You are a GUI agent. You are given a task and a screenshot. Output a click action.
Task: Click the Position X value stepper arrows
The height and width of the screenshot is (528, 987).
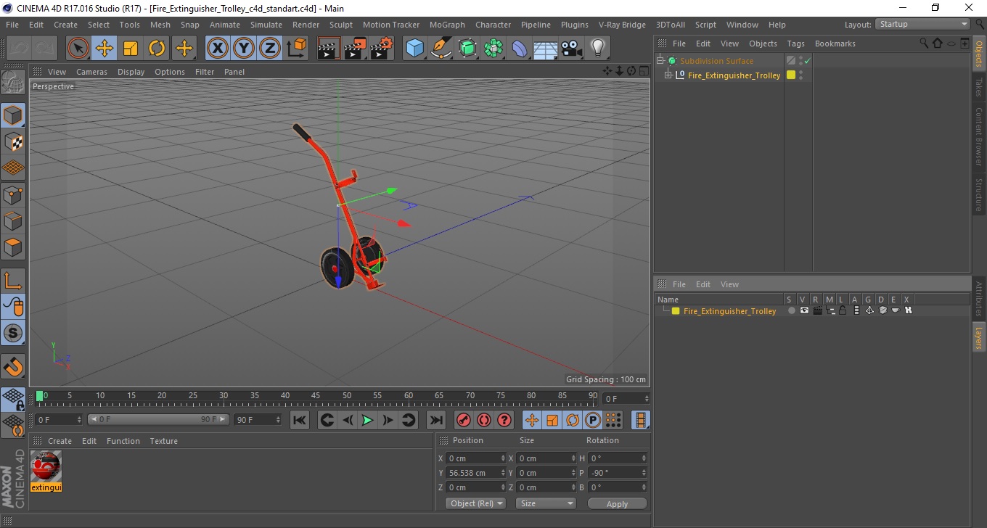[503, 458]
